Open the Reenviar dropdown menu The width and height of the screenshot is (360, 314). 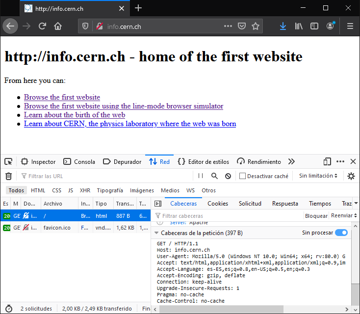coord(343,216)
